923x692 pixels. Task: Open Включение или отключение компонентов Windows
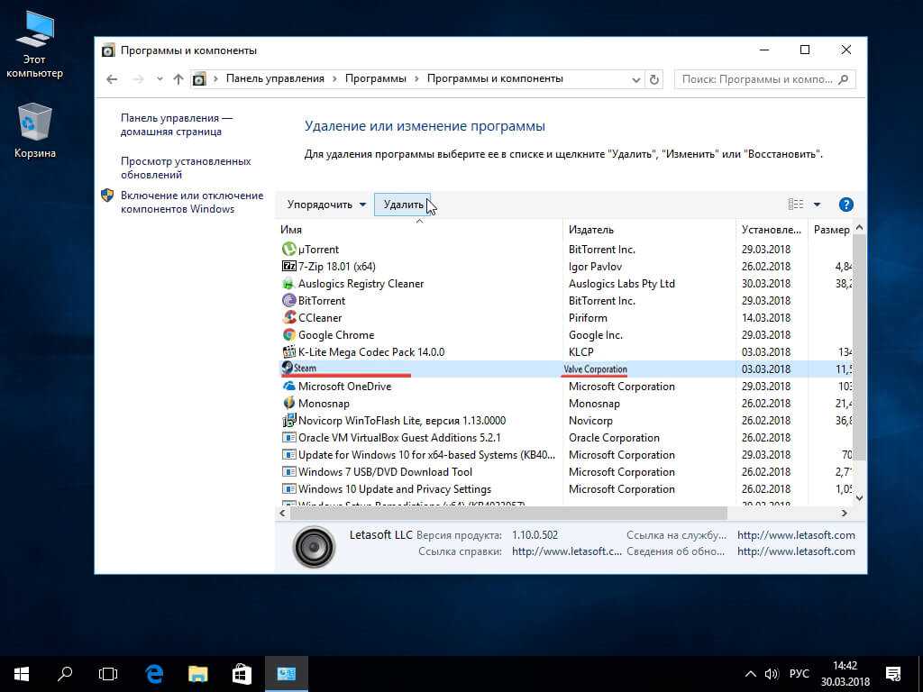(x=191, y=202)
